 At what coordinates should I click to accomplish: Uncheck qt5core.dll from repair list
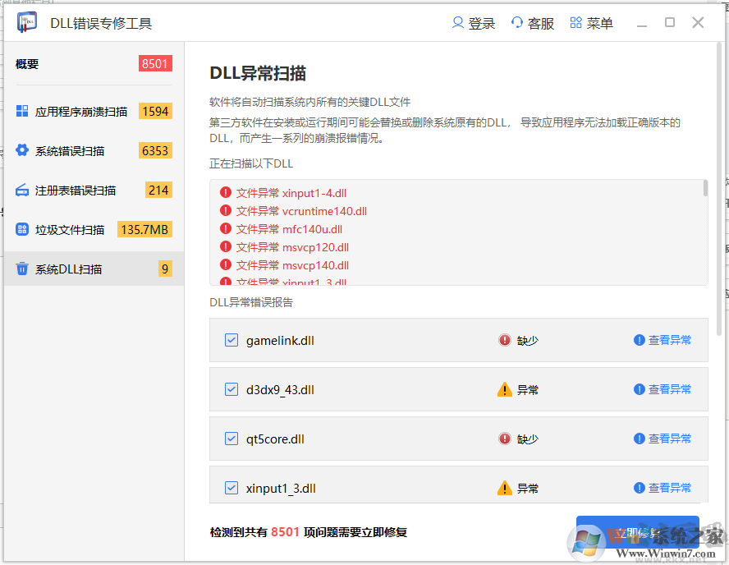(231, 439)
